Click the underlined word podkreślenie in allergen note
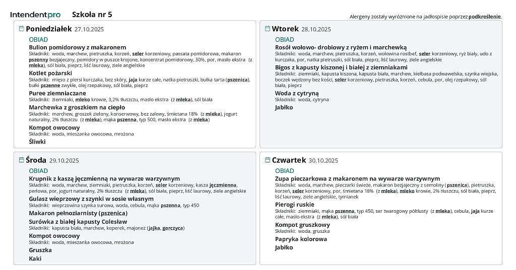The image size is (516, 270). [x=484, y=17]
